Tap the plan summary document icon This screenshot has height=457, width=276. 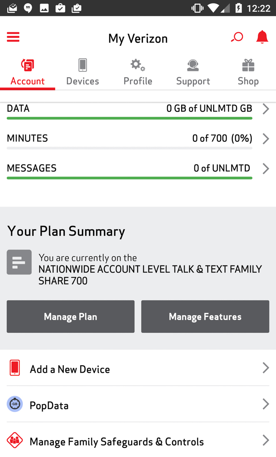[19, 262]
